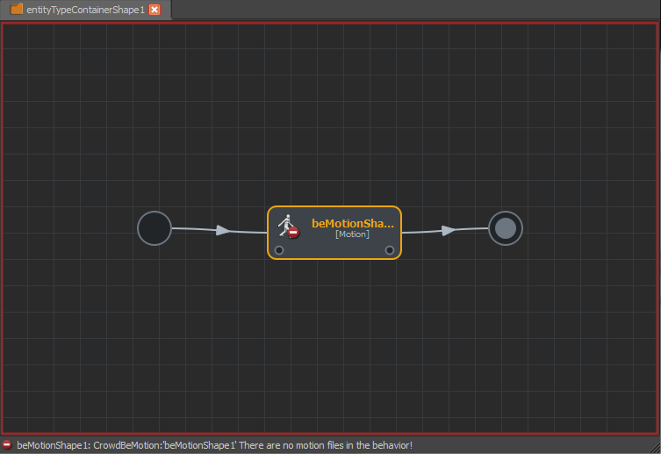Click the [Motion] type label on node

(x=352, y=234)
